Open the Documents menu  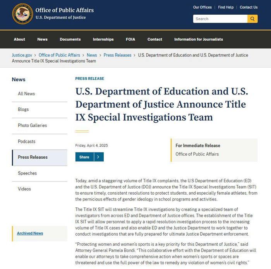point(70,39)
